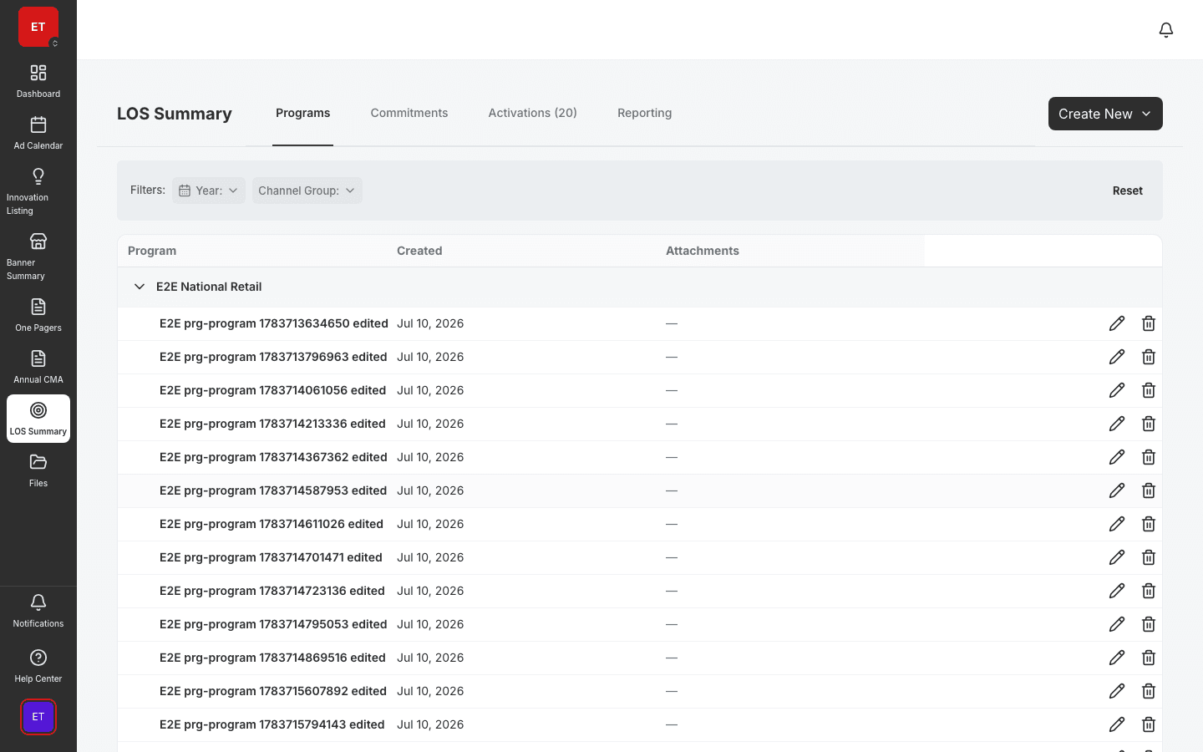Screen dimensions: 1203x752
Task: Reset the filters
Action: click(x=1127, y=191)
